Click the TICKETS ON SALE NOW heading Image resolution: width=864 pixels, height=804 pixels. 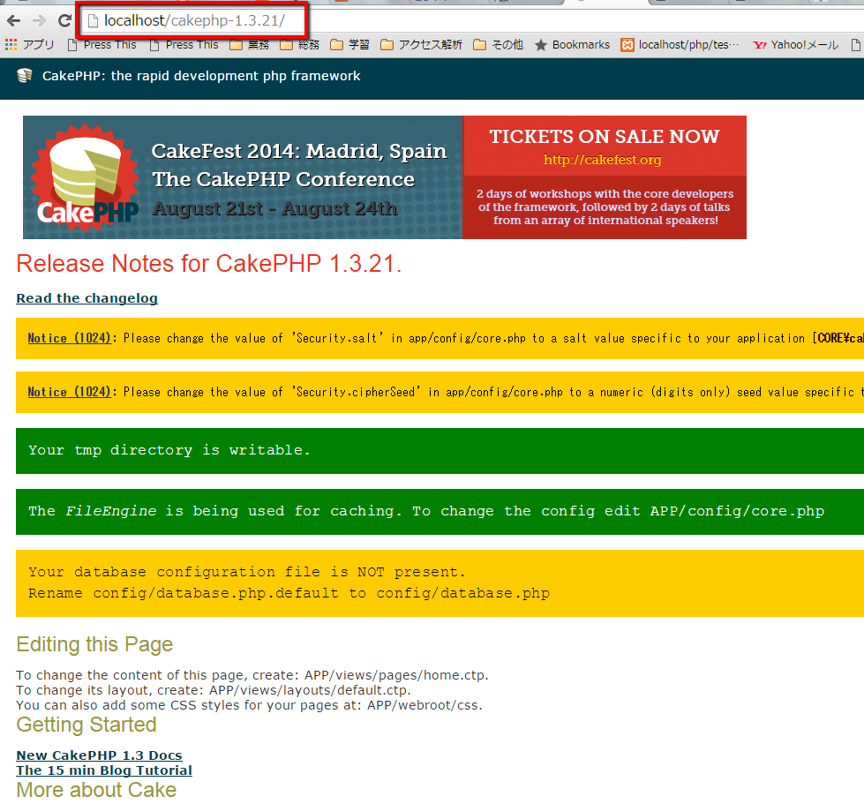605,136
